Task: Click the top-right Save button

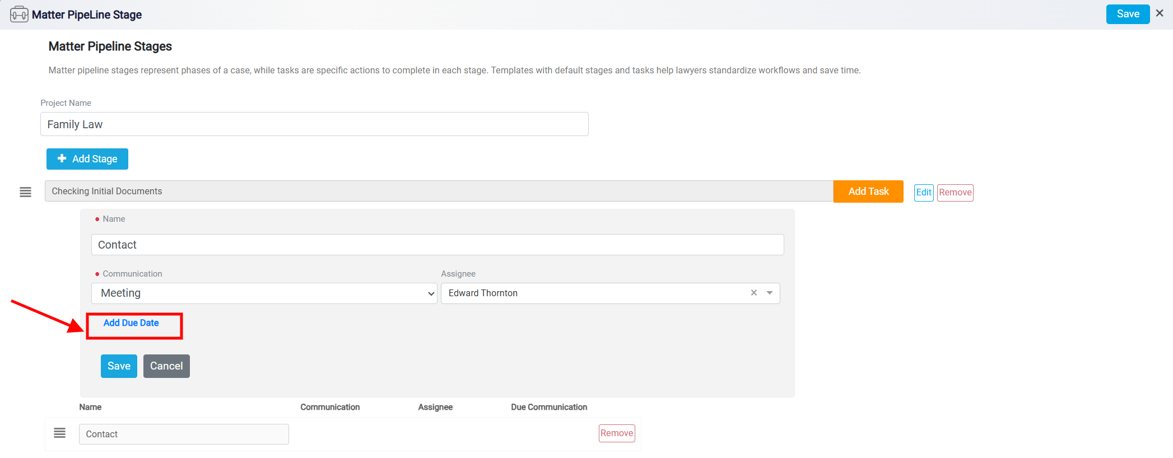Action: coord(1128,14)
